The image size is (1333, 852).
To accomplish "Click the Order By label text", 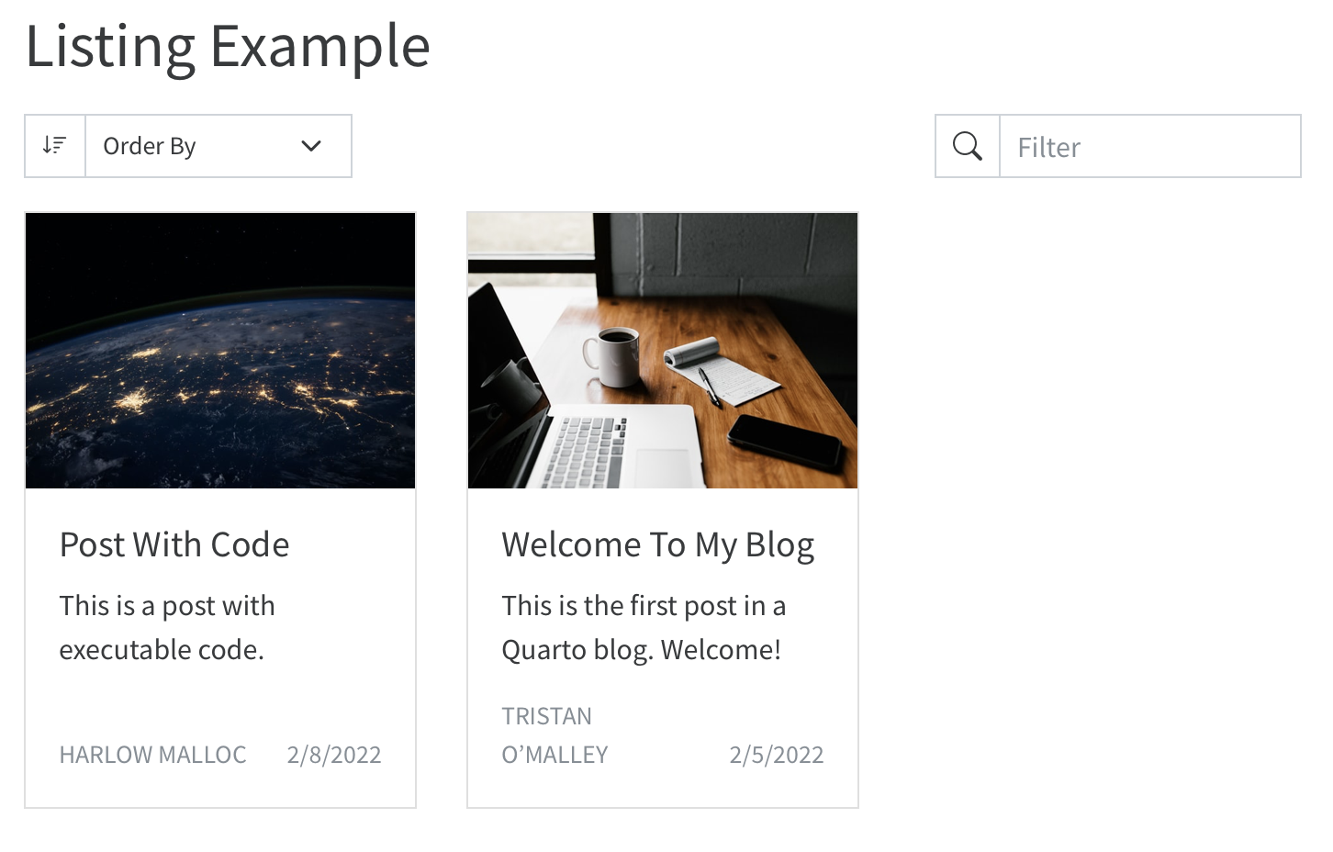I will [149, 145].
